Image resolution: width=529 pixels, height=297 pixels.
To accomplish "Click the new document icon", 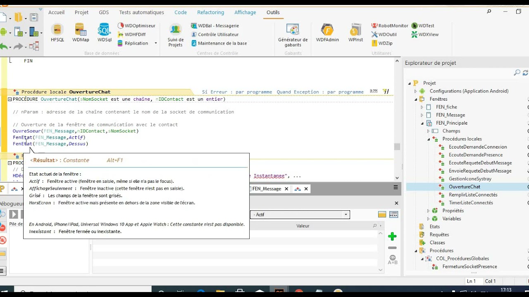I will [x=2, y=17].
